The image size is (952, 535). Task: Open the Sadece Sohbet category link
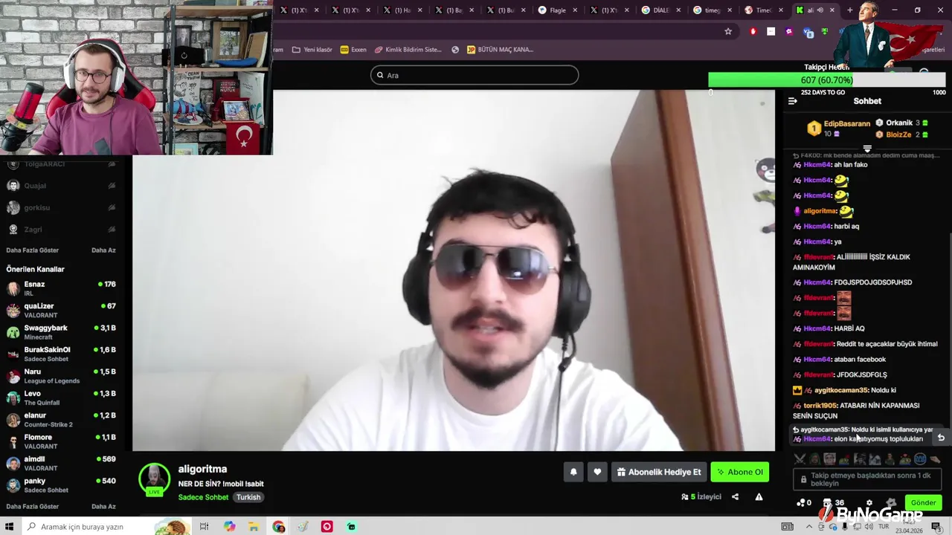[203, 497]
